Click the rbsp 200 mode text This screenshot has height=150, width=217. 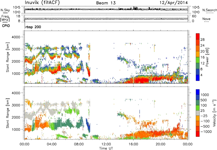pyautogui.click(x=33, y=27)
